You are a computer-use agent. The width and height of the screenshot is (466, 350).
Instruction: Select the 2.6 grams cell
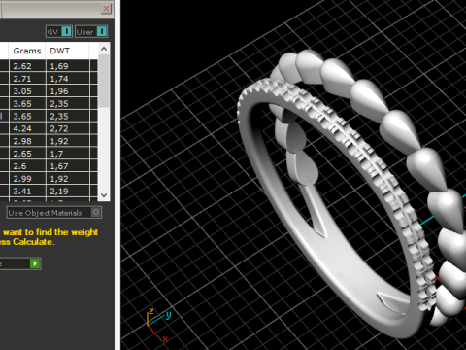(27, 166)
